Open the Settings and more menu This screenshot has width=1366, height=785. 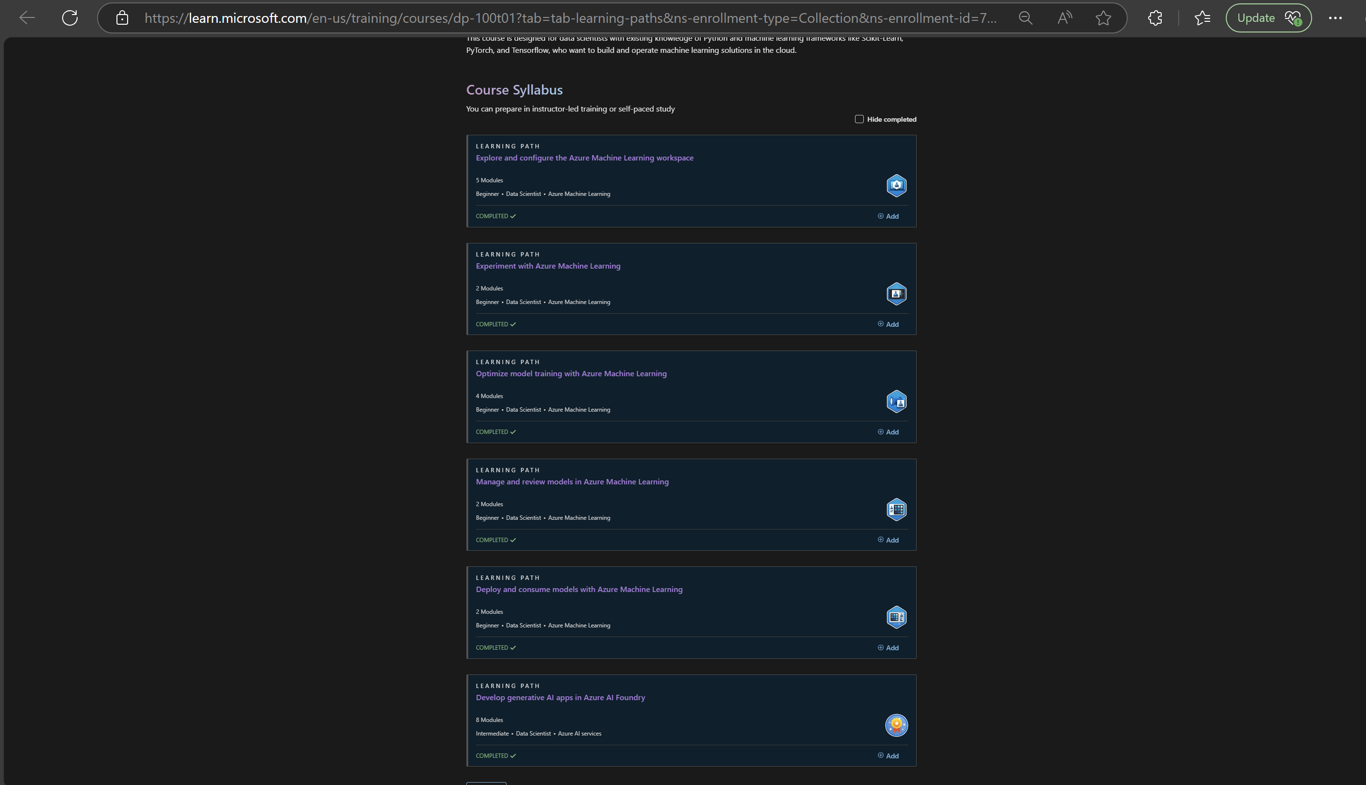1335,18
